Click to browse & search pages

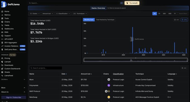pyautogui.click(x=117, y=8)
